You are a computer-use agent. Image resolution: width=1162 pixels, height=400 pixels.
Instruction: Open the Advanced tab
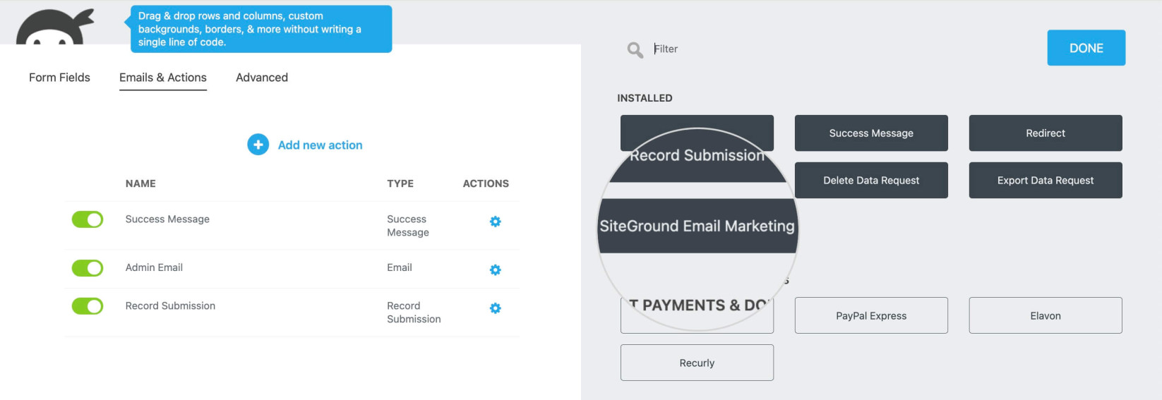pos(262,78)
